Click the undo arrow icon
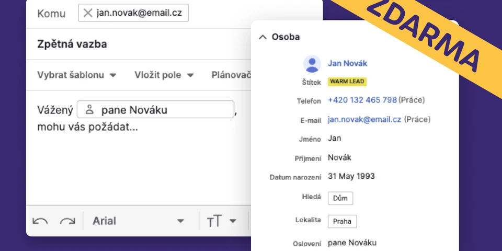Screen dimensions: 502x251 point(40,221)
